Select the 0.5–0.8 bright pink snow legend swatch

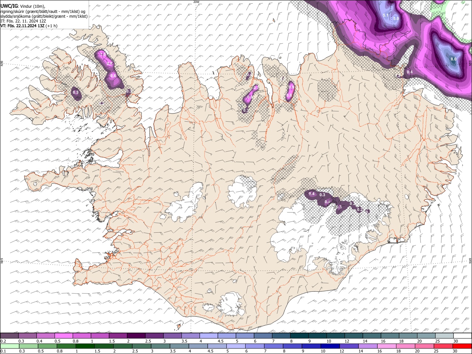pos(63,336)
